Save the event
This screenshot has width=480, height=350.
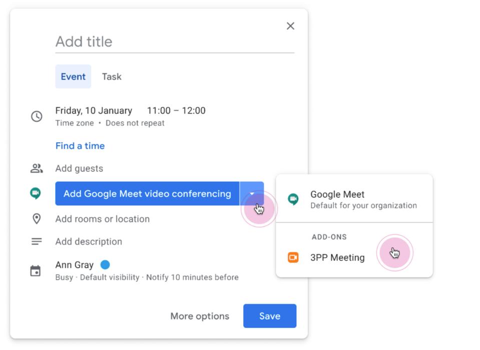point(269,316)
